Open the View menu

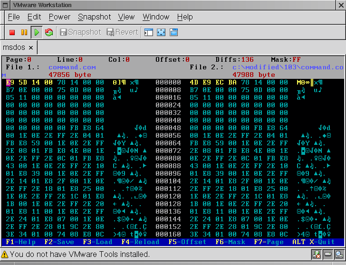click(x=126, y=17)
